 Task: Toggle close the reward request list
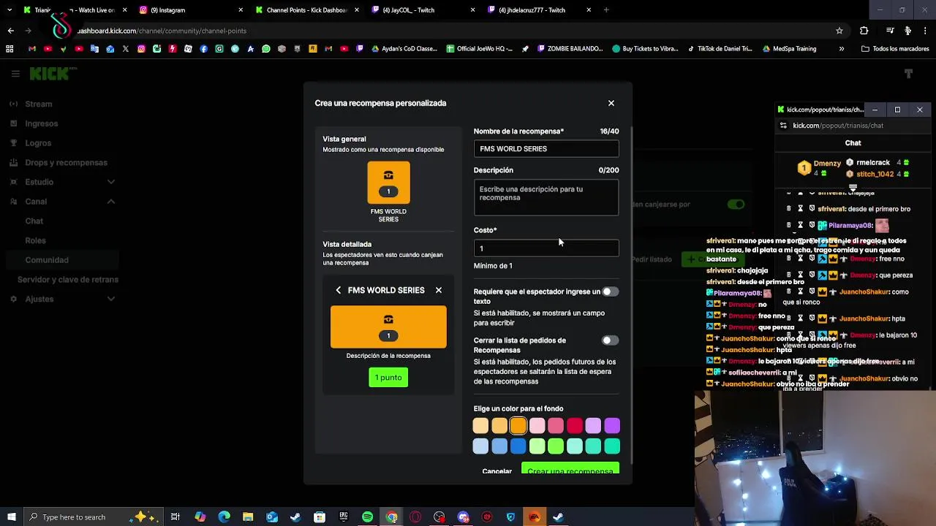coord(610,340)
